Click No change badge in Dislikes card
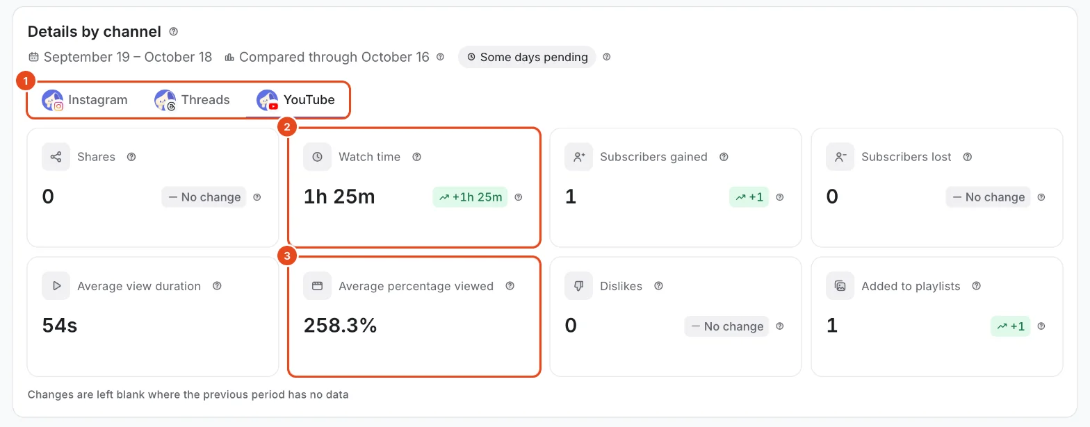The width and height of the screenshot is (1090, 427). (x=726, y=326)
